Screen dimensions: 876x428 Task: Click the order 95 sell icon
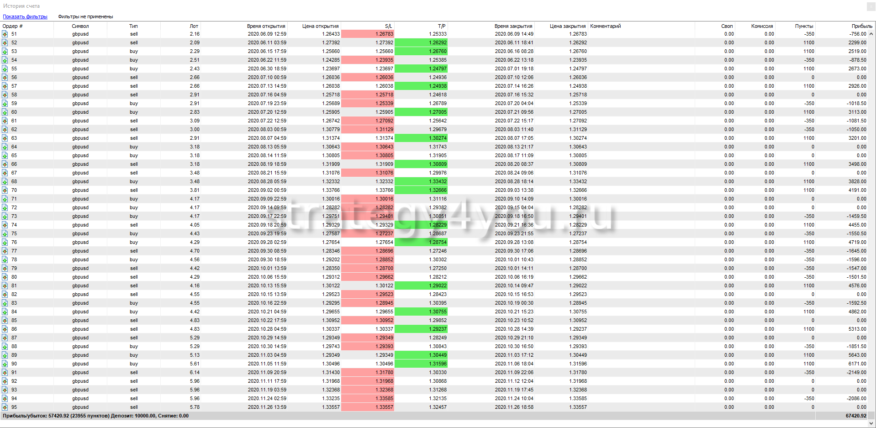click(x=5, y=407)
